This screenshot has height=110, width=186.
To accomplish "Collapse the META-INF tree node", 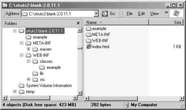I will (22, 43).
